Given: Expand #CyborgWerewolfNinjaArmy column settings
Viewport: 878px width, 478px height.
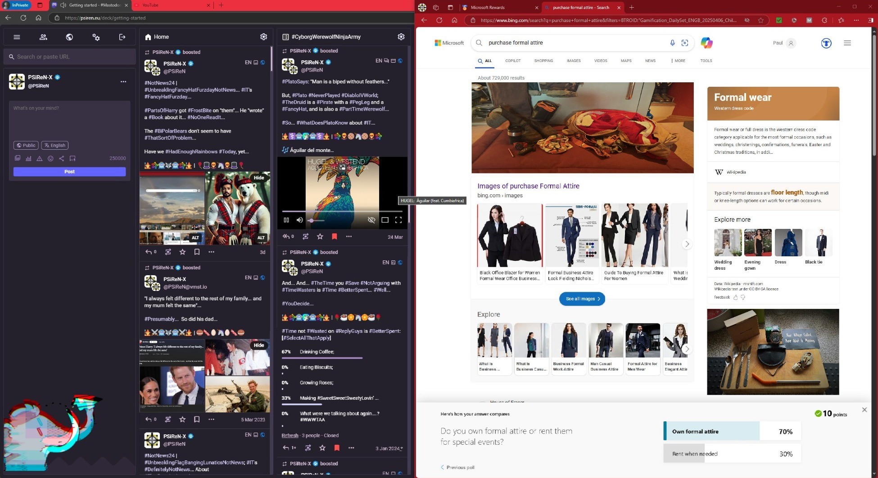Looking at the screenshot, I should (401, 37).
